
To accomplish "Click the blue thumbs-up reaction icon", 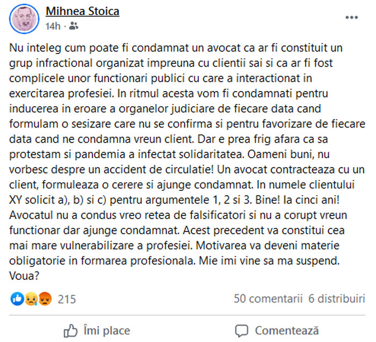I will point(17,299).
